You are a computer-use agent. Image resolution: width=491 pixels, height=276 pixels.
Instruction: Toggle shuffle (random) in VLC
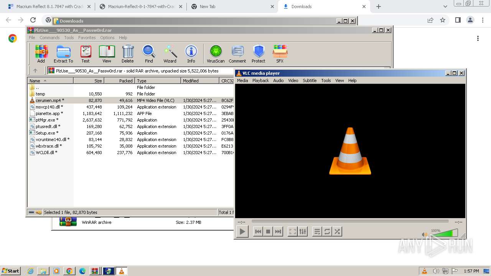pos(337,232)
